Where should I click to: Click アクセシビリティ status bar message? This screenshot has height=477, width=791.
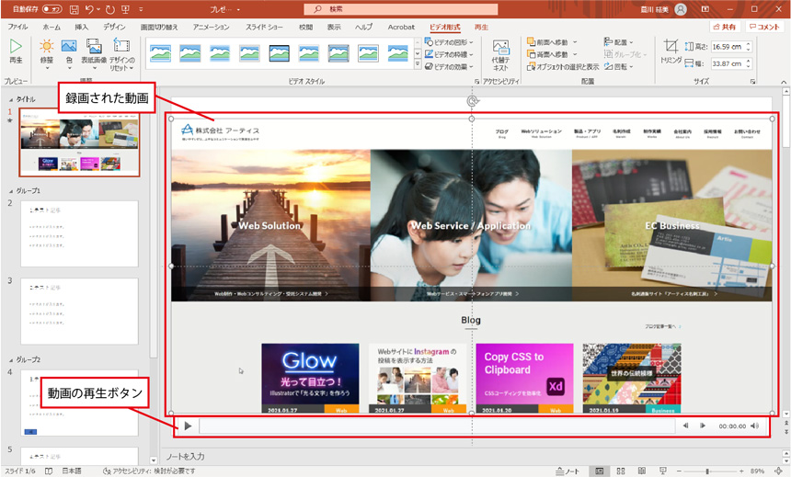click(x=149, y=471)
